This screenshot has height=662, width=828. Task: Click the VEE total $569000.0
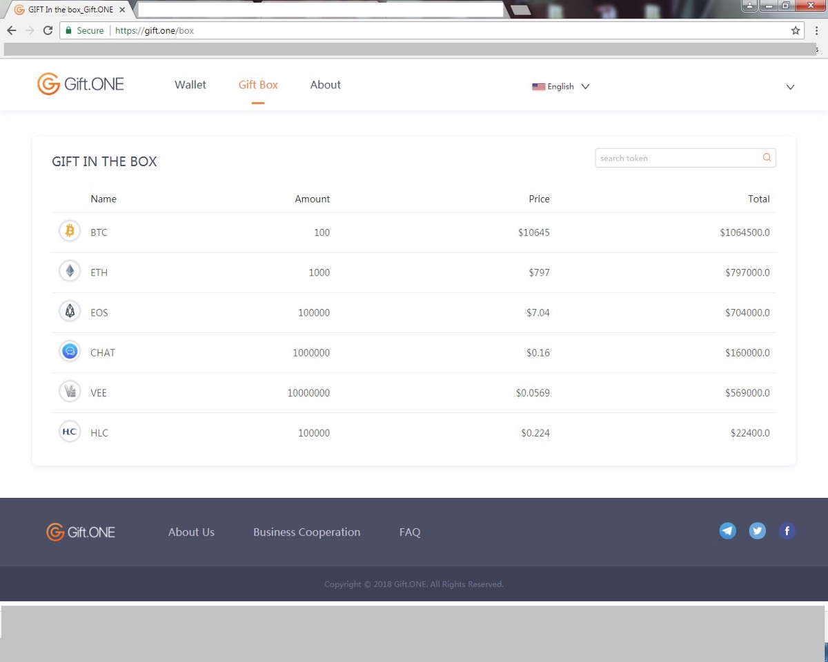(748, 392)
